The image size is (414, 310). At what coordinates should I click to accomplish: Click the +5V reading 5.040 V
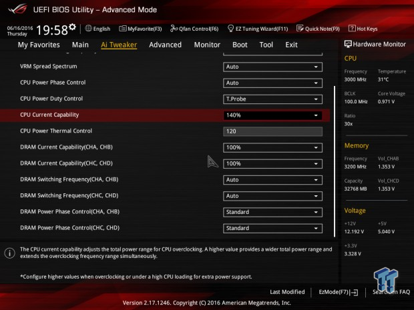click(x=386, y=231)
